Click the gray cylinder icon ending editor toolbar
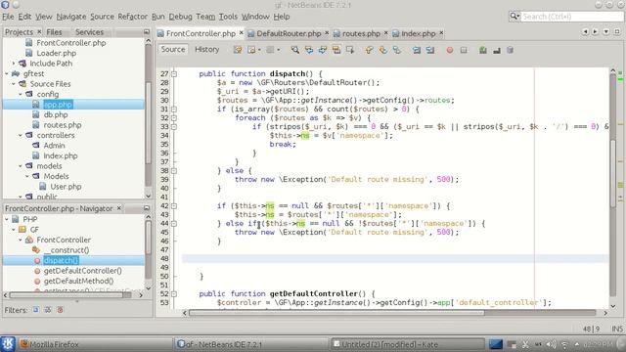The height and width of the screenshot is (352, 626). tap(510, 50)
